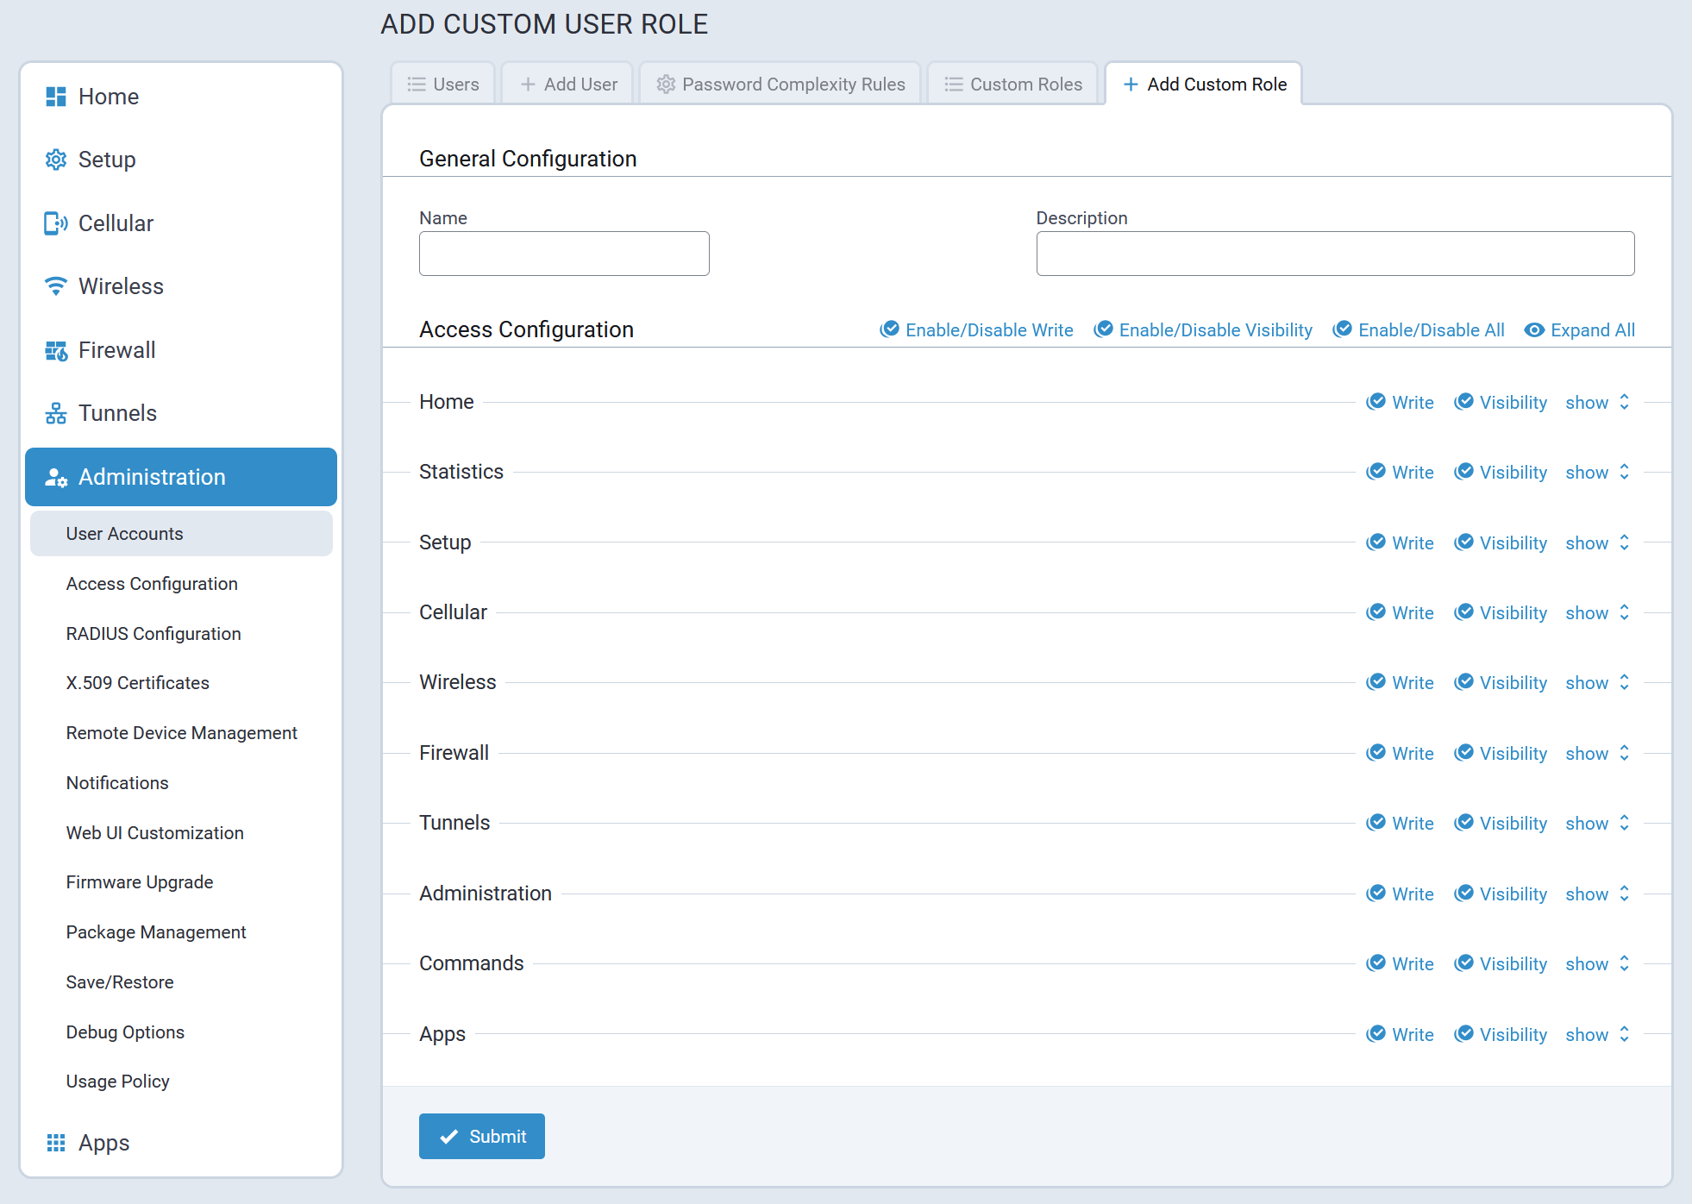Click the Expand All eye icon
The width and height of the screenshot is (1692, 1204).
(1534, 330)
